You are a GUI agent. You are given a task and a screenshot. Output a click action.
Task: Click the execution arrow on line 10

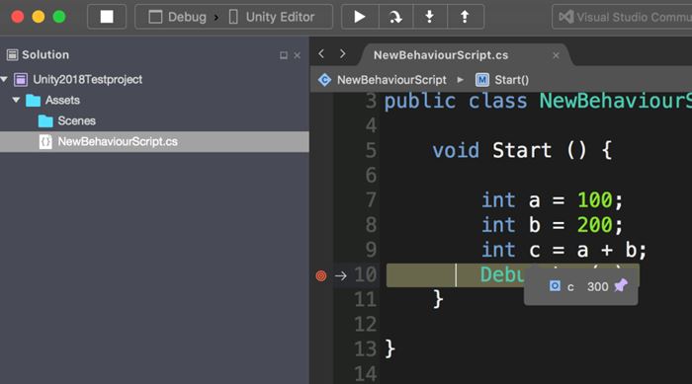pos(341,276)
